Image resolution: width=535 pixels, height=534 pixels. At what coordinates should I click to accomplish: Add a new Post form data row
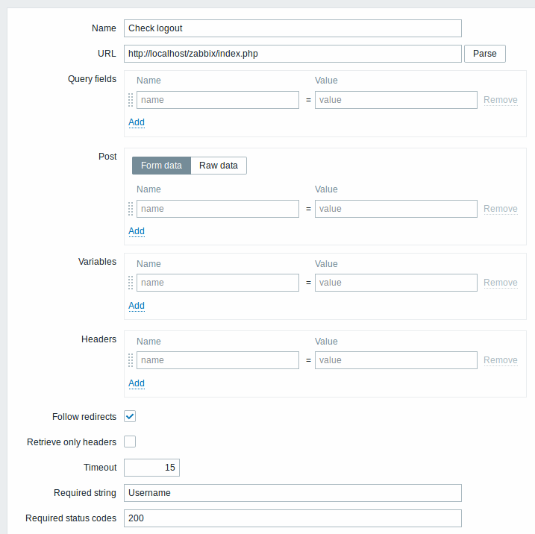137,231
